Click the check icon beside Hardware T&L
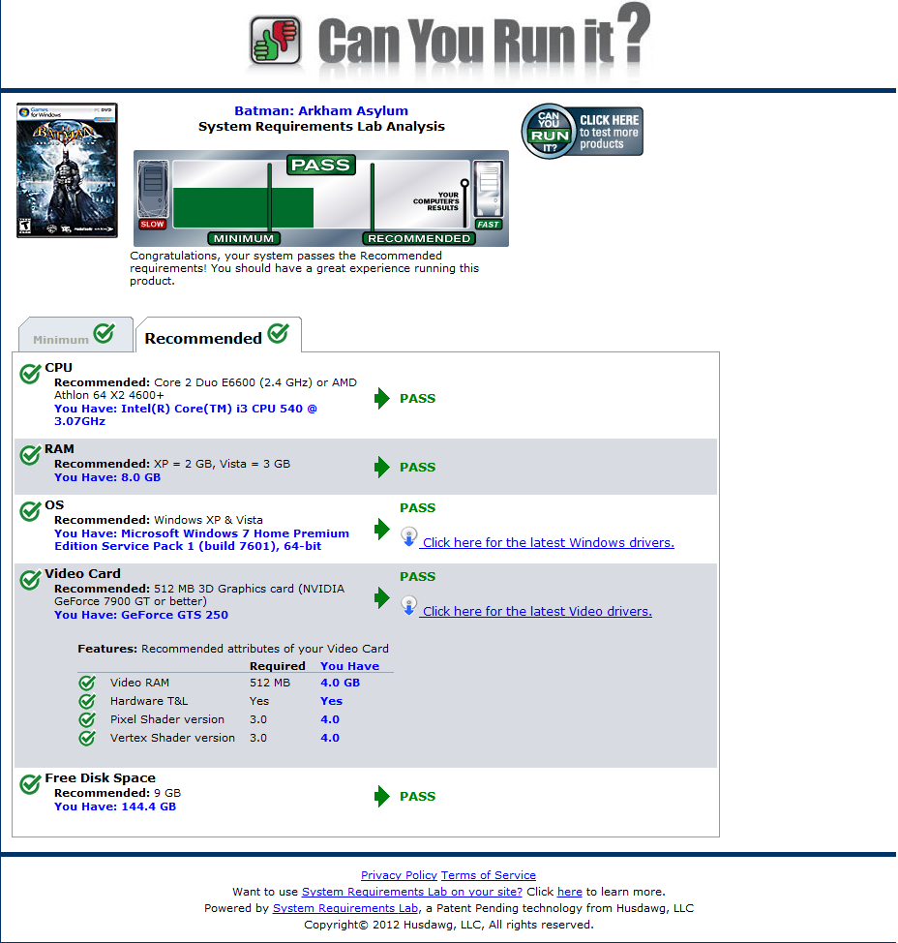The image size is (898, 943). (x=87, y=701)
